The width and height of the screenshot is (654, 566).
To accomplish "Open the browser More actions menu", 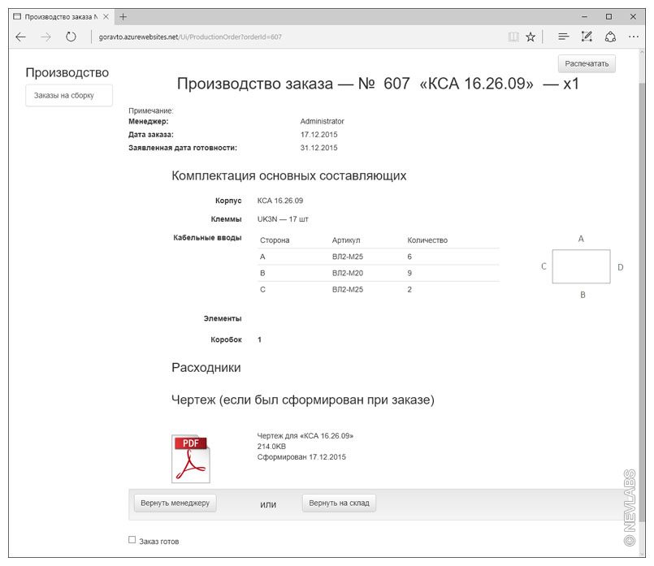I will pyautogui.click(x=634, y=37).
